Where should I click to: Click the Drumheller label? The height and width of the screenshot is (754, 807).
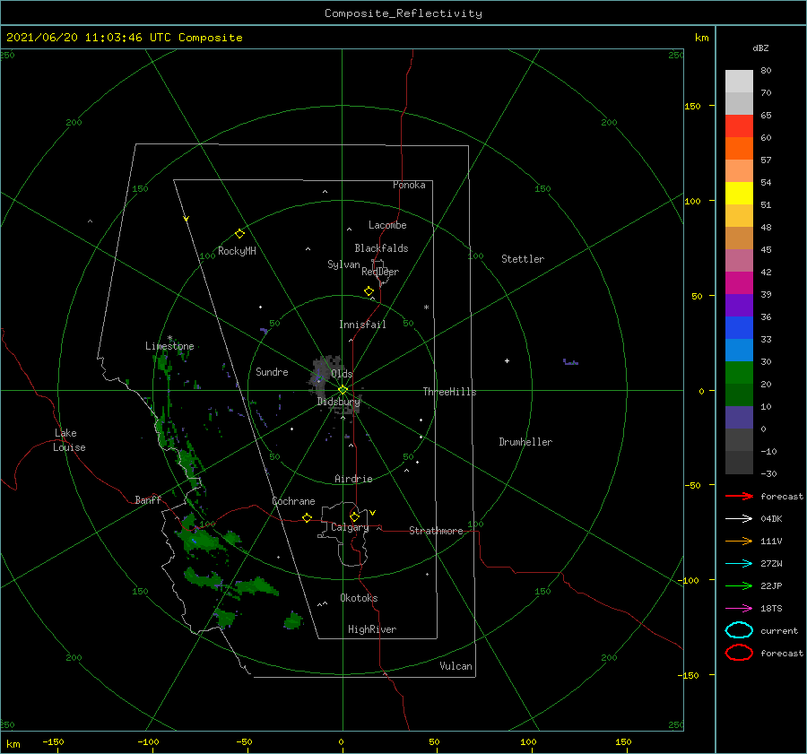tap(525, 442)
